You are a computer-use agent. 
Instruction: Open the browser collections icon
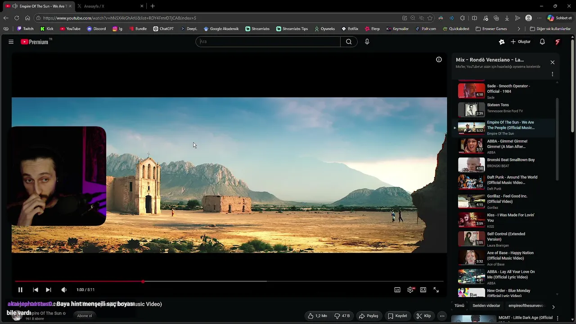click(x=496, y=18)
